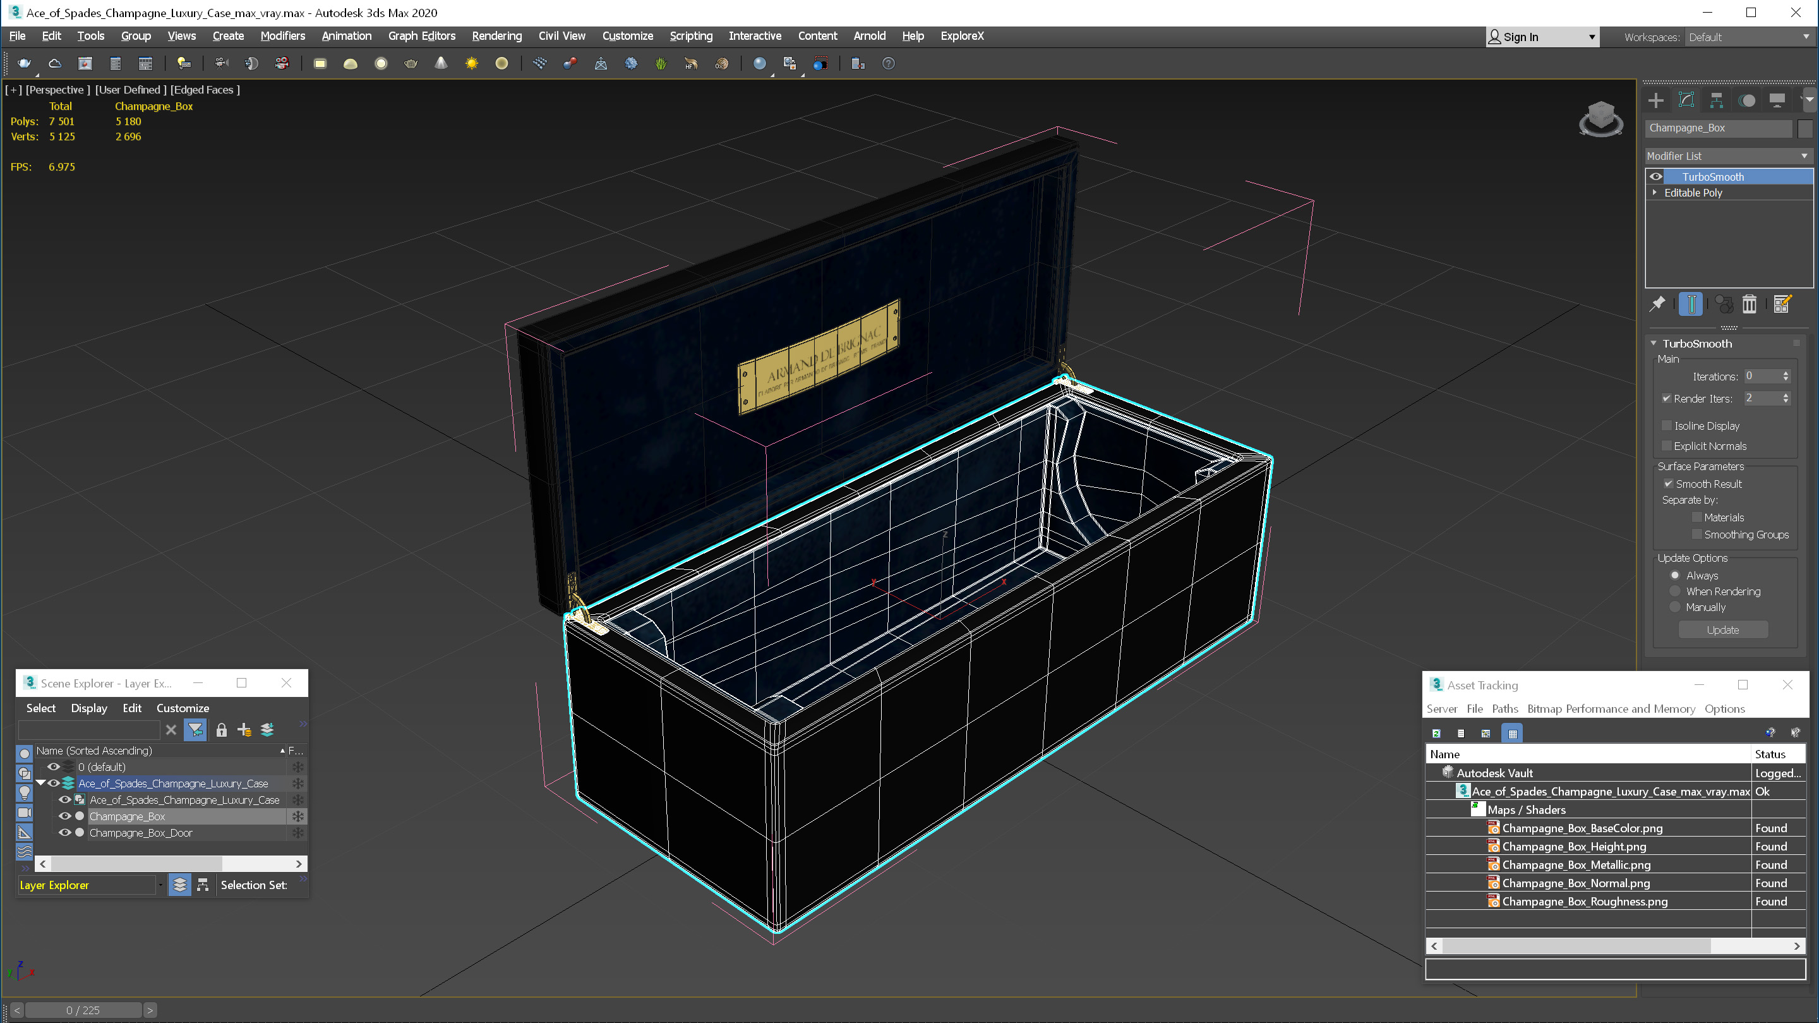Toggle Smooth Result checkbox
Image resolution: width=1819 pixels, height=1023 pixels.
point(1668,484)
